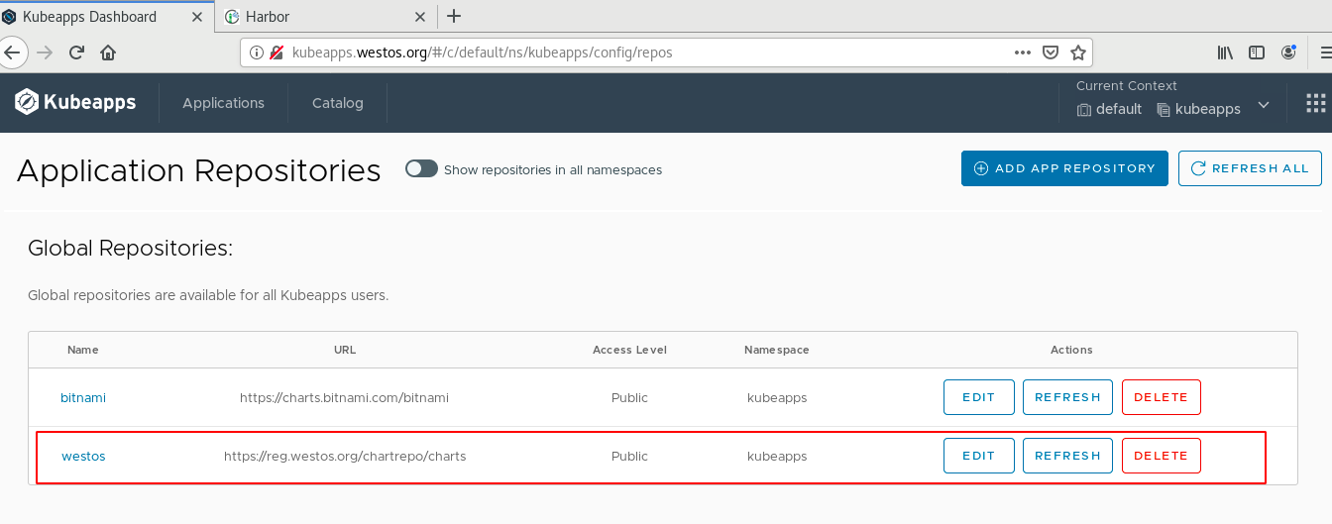Image resolution: width=1332 pixels, height=524 pixels.
Task: Delete the bitnami repository
Action: [1161, 397]
